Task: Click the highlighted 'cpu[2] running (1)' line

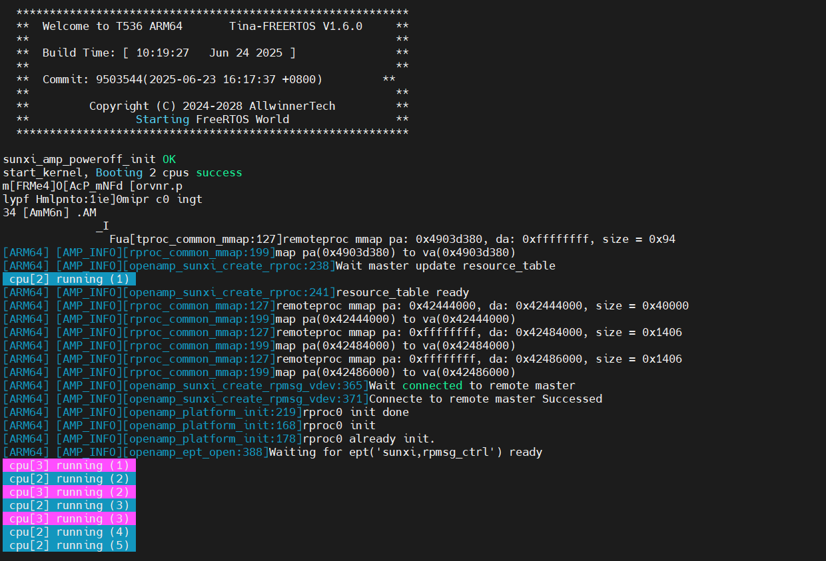Action: click(69, 279)
